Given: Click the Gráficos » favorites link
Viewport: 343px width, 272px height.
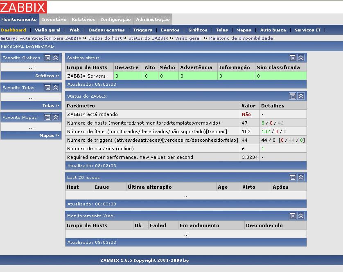Looking at the screenshot, I should click(x=47, y=76).
